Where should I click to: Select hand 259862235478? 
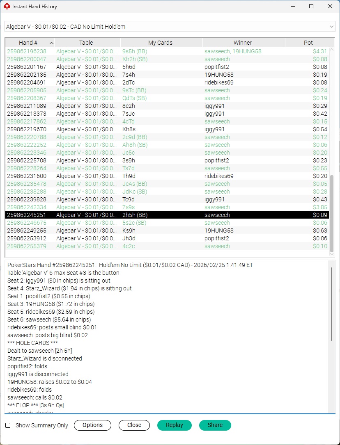click(x=167, y=184)
